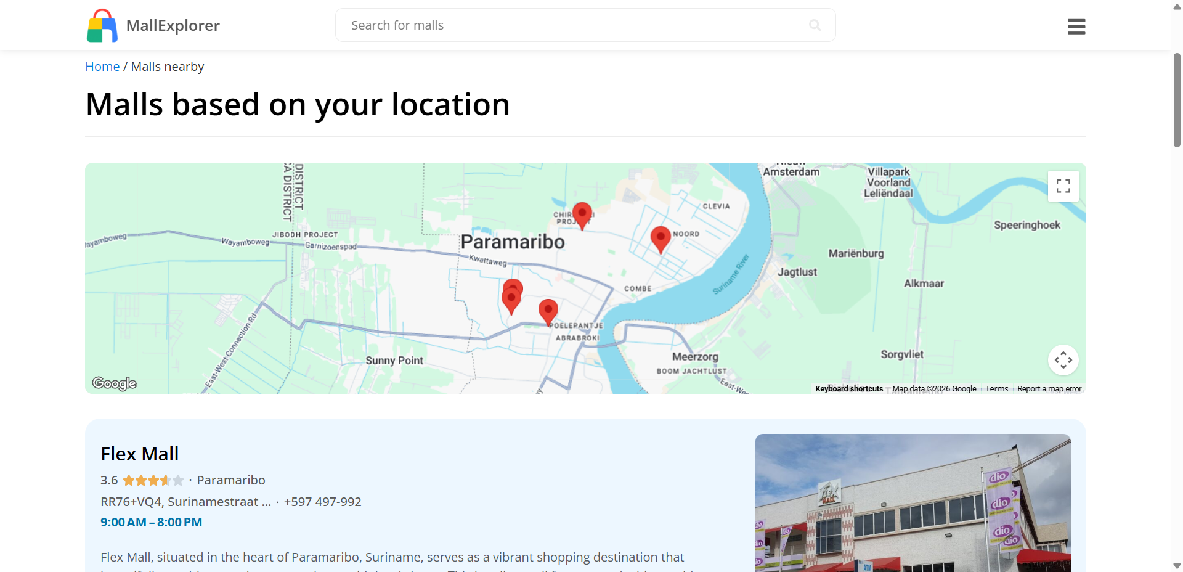
Task: Click the northernmost map pin above Paramaribo
Action: (582, 214)
